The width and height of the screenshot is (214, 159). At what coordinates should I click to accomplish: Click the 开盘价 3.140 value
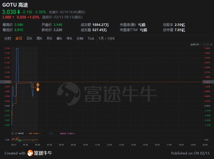(58, 25)
